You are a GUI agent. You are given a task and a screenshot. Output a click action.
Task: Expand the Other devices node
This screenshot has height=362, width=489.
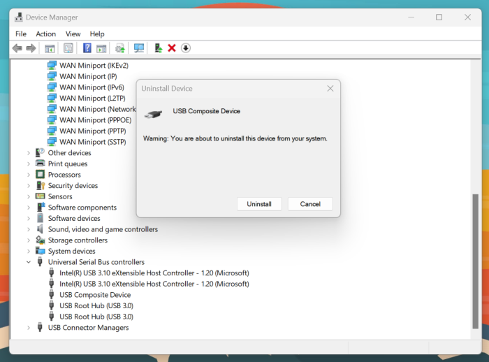[x=29, y=153]
